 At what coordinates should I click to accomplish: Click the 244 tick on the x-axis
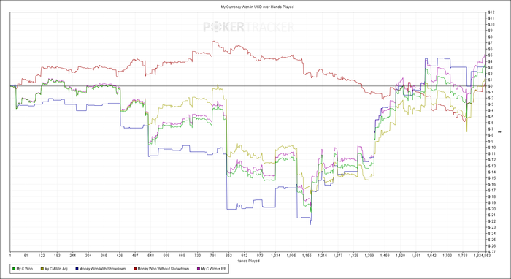pos(73,256)
